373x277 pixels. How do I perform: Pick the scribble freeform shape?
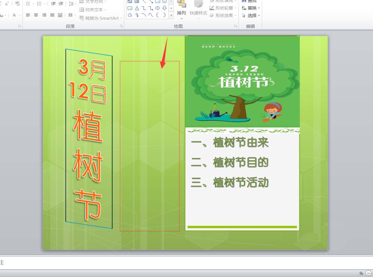(x=137, y=15)
